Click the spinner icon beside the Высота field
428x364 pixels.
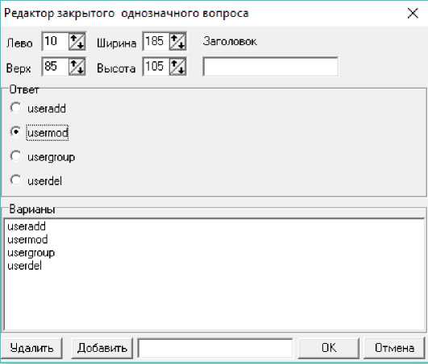tap(177, 67)
